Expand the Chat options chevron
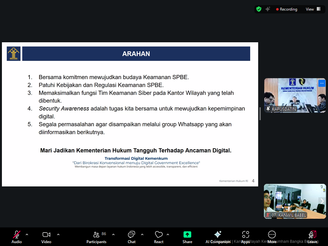This screenshot has width=328, height=246. (142, 234)
